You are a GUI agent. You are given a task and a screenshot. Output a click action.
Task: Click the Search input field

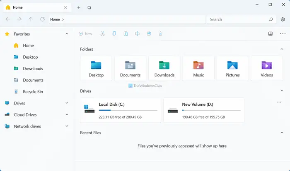(242, 19)
